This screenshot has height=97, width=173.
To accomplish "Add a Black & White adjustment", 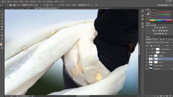I will pos(159,31).
